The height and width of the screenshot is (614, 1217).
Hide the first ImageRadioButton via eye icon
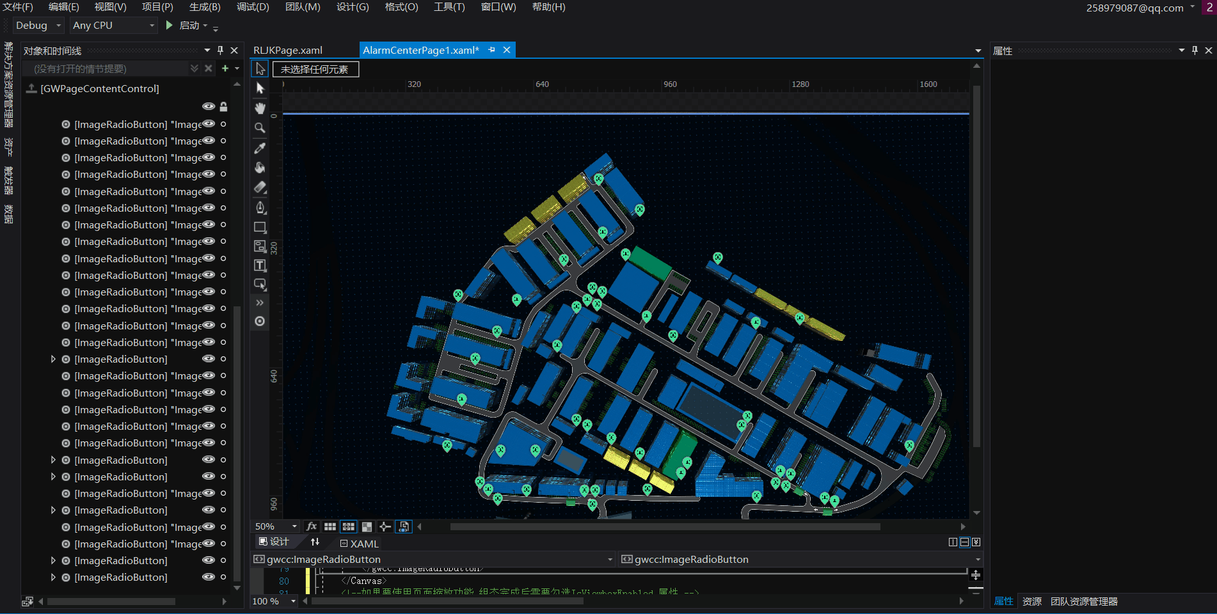point(209,124)
